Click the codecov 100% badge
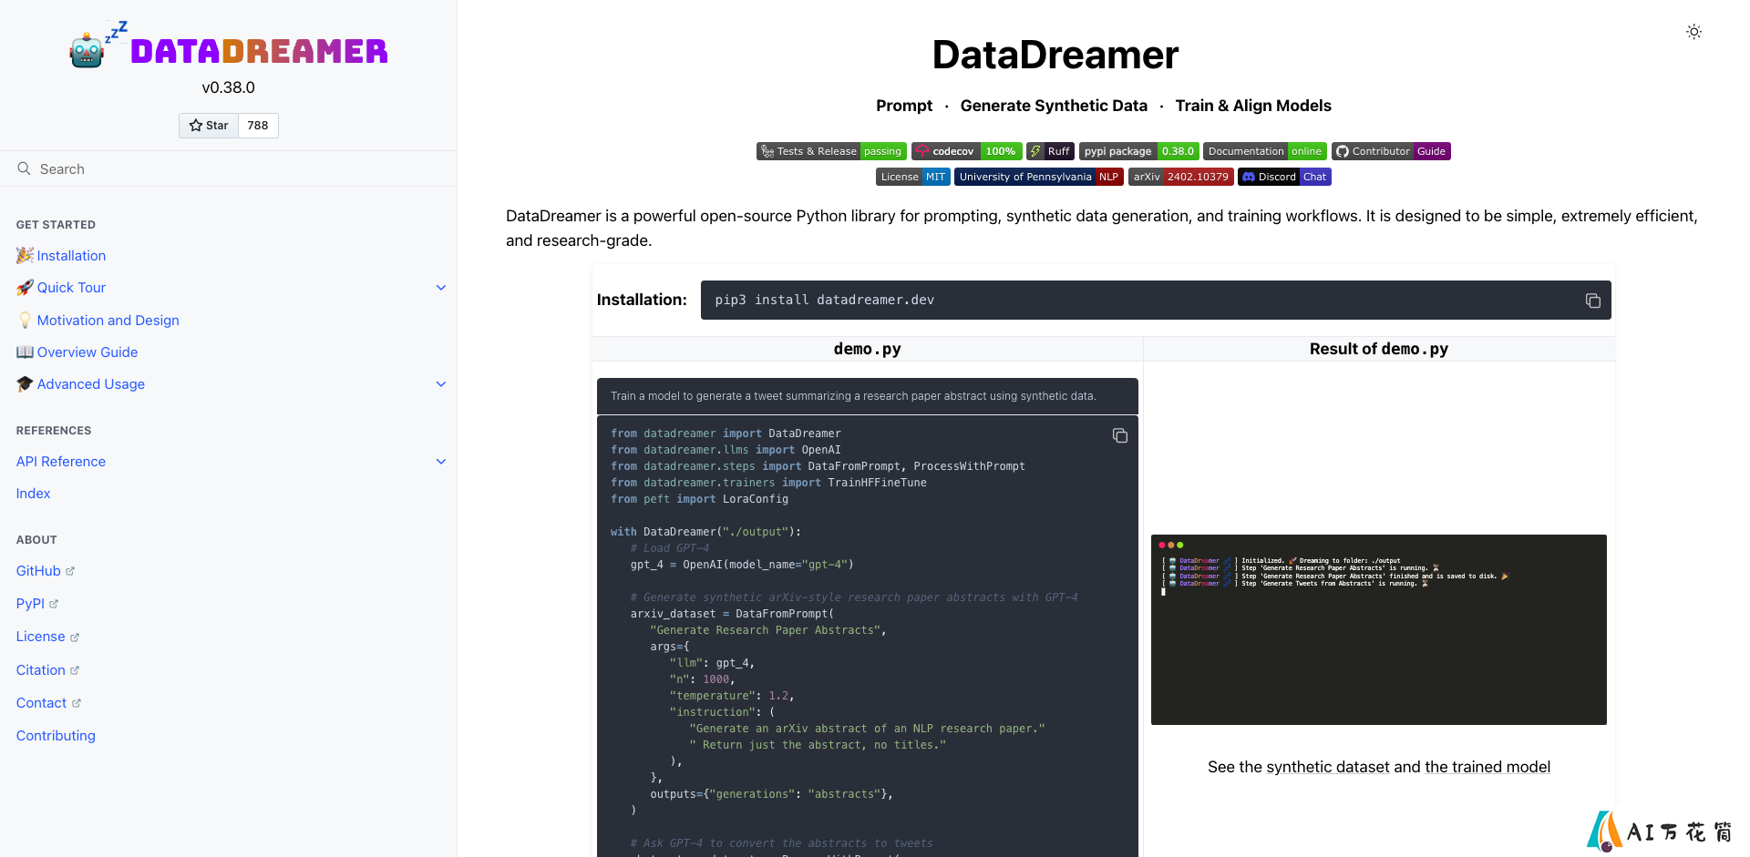The image size is (1750, 857). [x=966, y=151]
